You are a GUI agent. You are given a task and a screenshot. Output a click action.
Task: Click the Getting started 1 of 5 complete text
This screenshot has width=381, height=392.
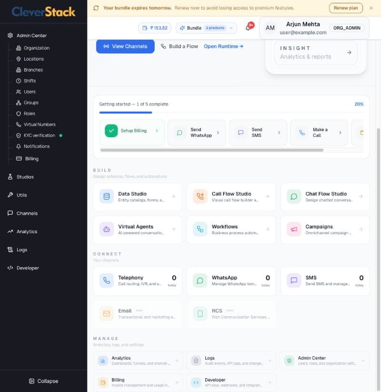(x=133, y=104)
